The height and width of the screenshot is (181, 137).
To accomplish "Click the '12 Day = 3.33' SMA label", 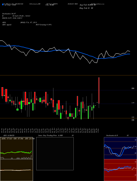I will click(10, 5).
